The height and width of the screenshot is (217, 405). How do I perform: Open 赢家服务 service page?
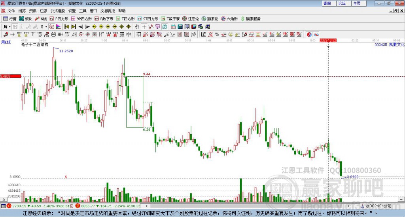[250, 19]
